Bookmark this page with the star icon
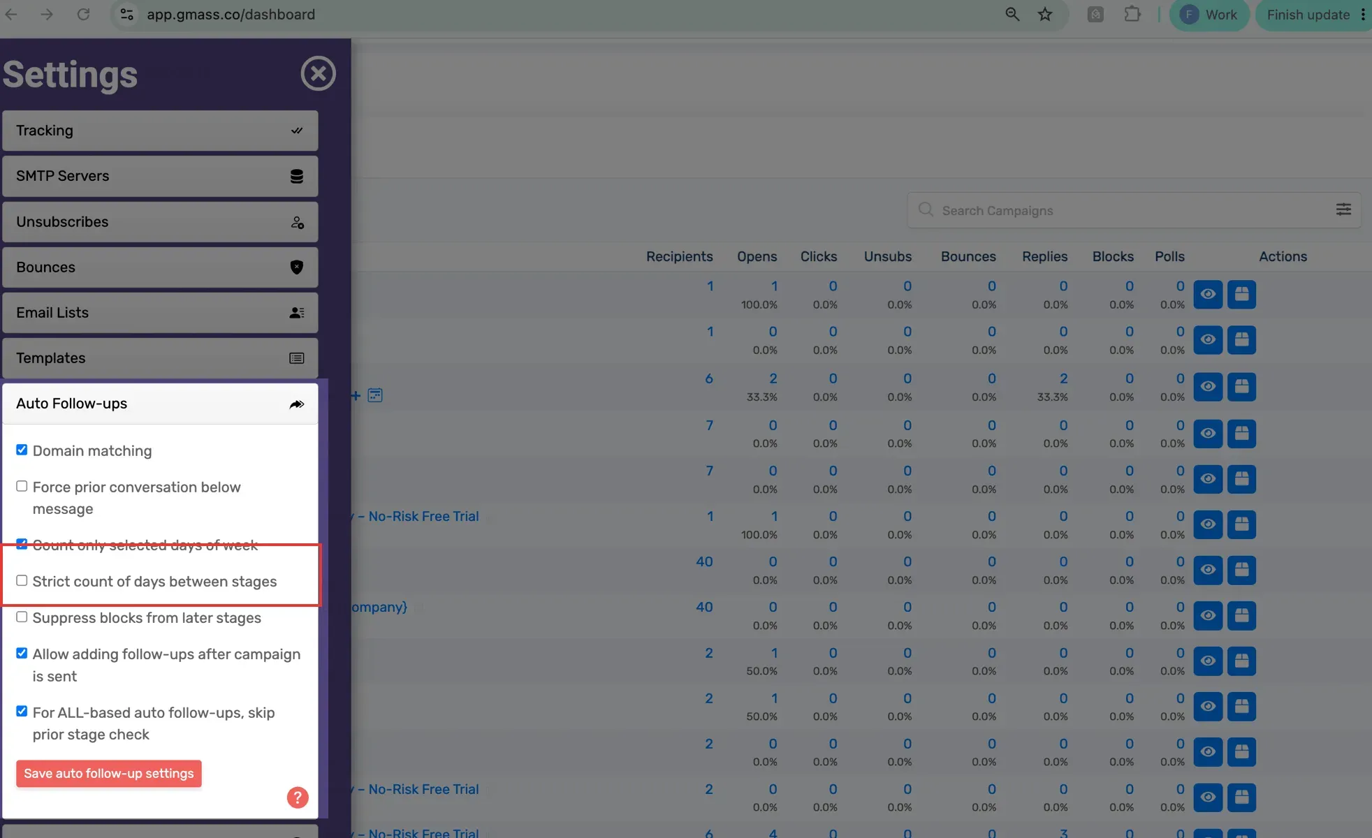The height and width of the screenshot is (838, 1372). tap(1045, 14)
